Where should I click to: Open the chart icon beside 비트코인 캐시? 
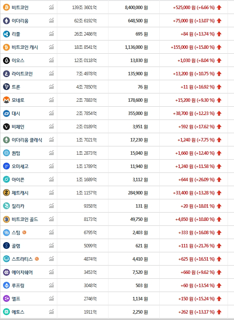coord(51,47)
